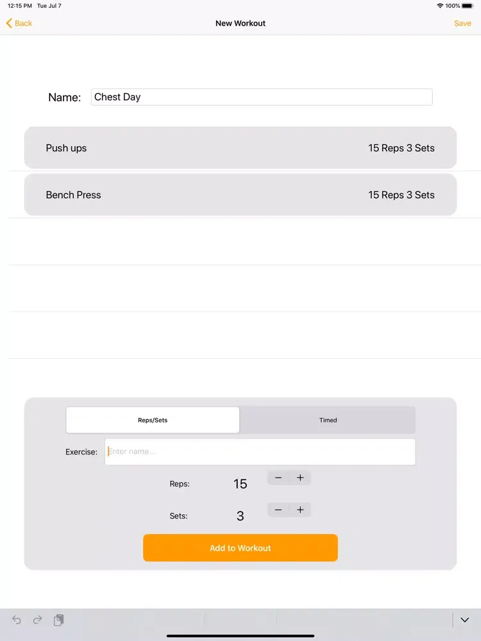Image resolution: width=481 pixels, height=641 pixels.
Task: Collapse keyboard bar with the down chevron
Action: point(465,620)
